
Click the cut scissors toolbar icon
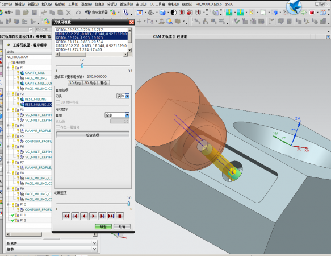[x=44, y=13]
